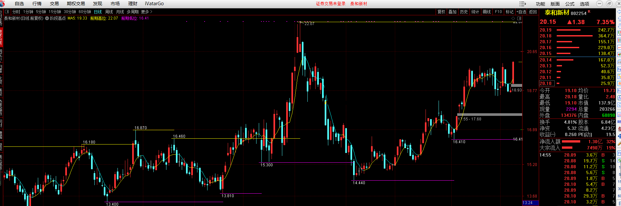Open the 自选 menu
Viewport: 621px width, 206px height.
19,4
